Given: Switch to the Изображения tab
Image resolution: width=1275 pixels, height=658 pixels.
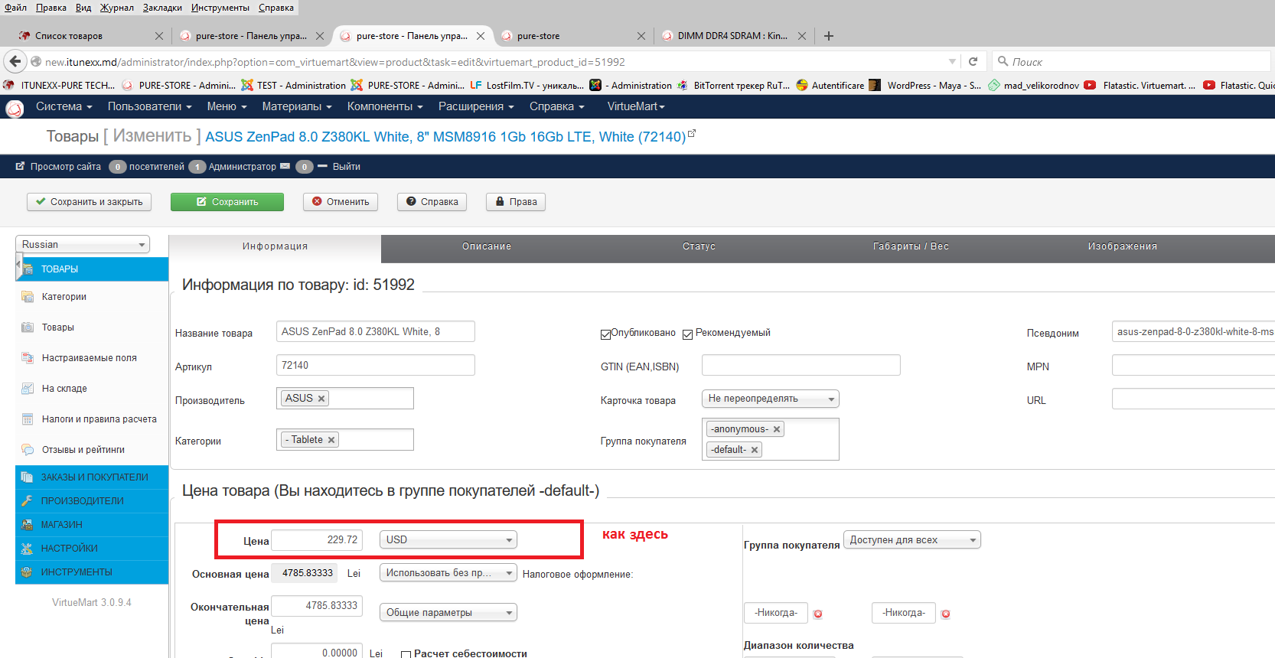Looking at the screenshot, I should [1123, 247].
